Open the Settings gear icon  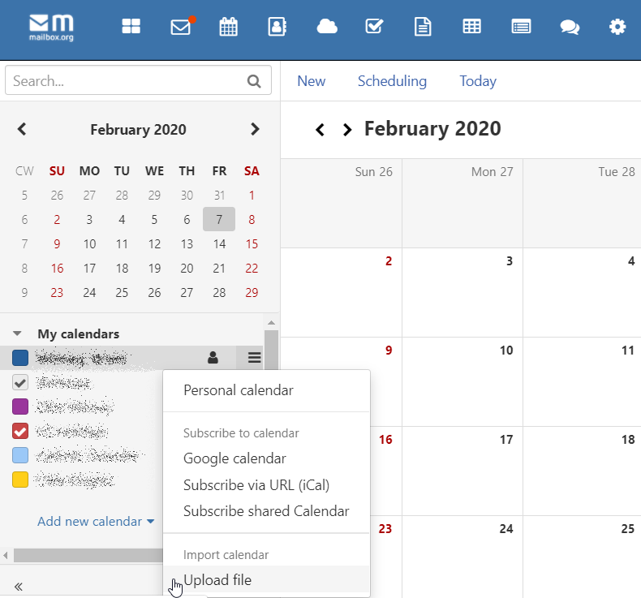pyautogui.click(x=617, y=27)
